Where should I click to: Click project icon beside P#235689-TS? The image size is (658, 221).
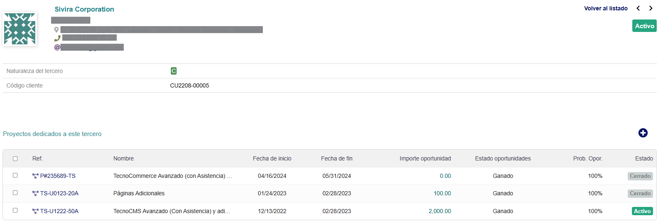coord(35,176)
